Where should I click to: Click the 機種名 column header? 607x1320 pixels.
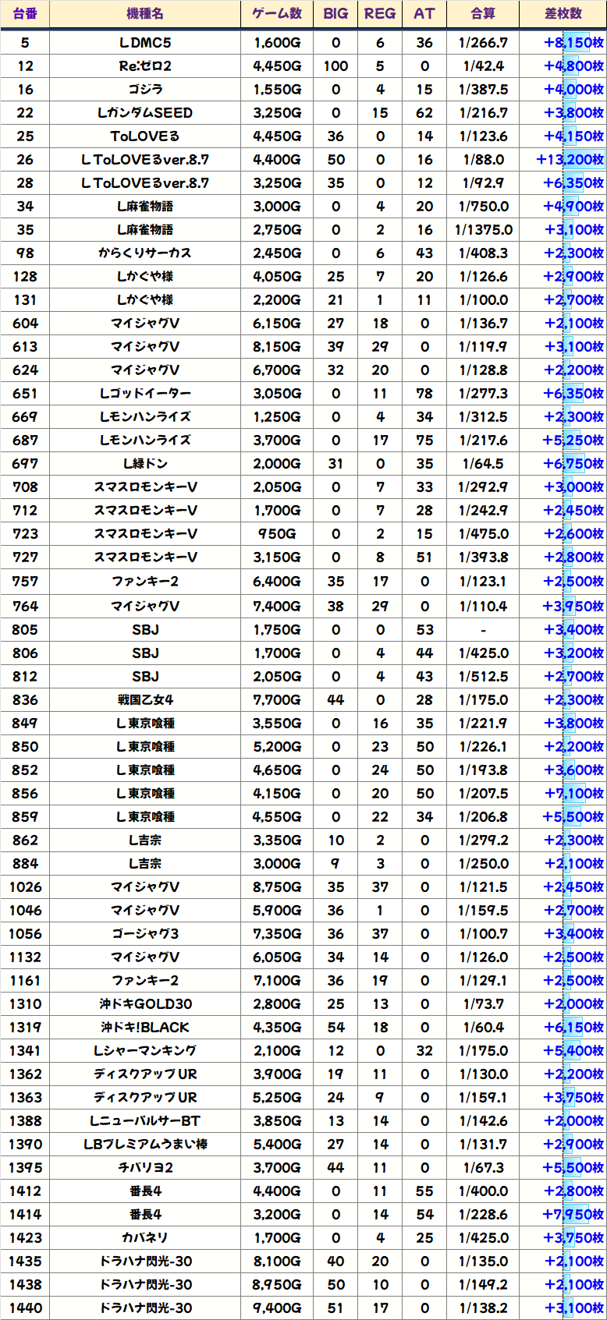(x=145, y=14)
